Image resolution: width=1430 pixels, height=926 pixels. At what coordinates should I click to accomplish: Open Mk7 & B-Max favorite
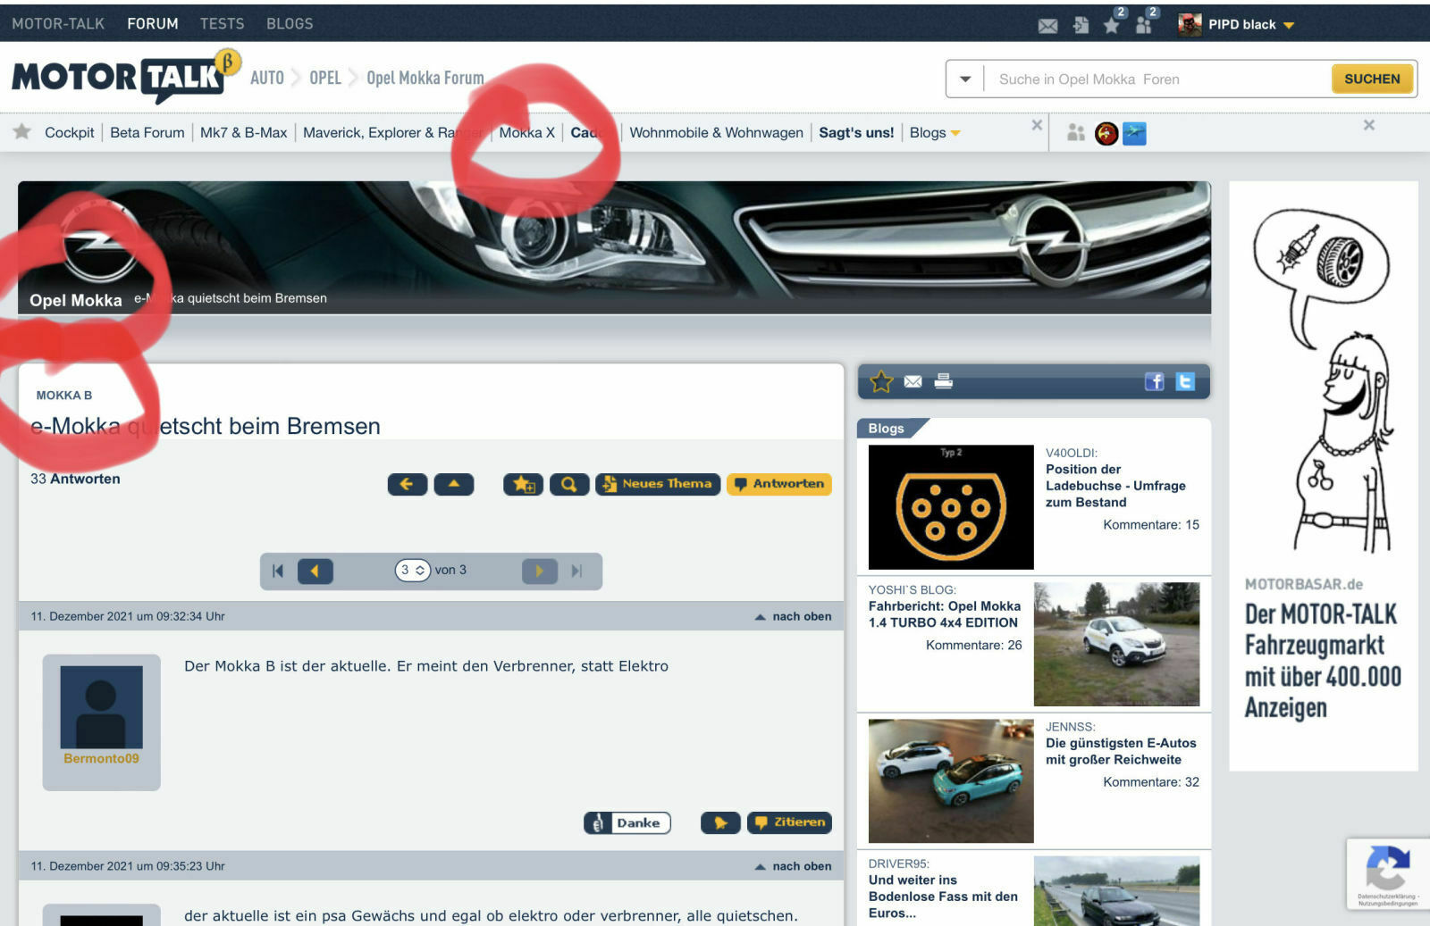[244, 133]
